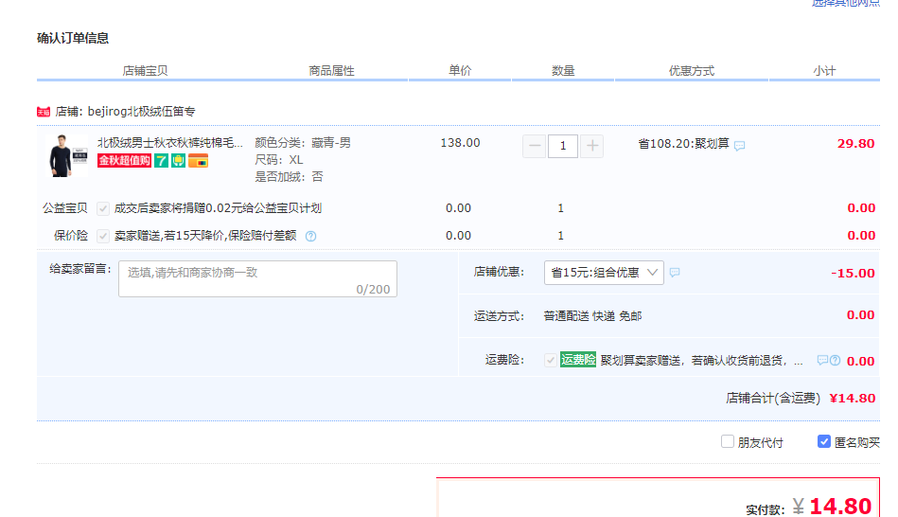This screenshot has width=898, height=517.
Task: Click the 卖家赠送,若15天降价 insurance description
Action: pyautogui.click(x=205, y=236)
